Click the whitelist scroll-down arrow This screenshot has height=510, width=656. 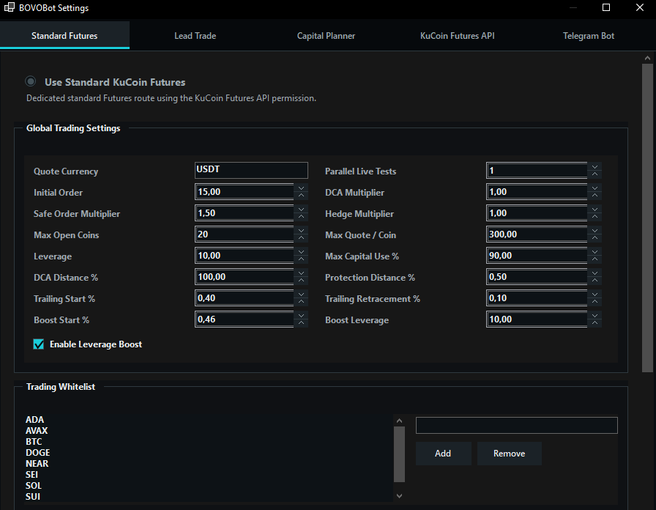pyautogui.click(x=399, y=496)
